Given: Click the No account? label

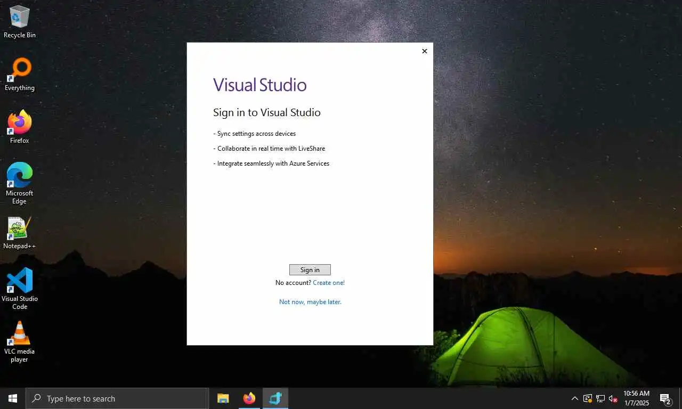Looking at the screenshot, I should pos(293,283).
